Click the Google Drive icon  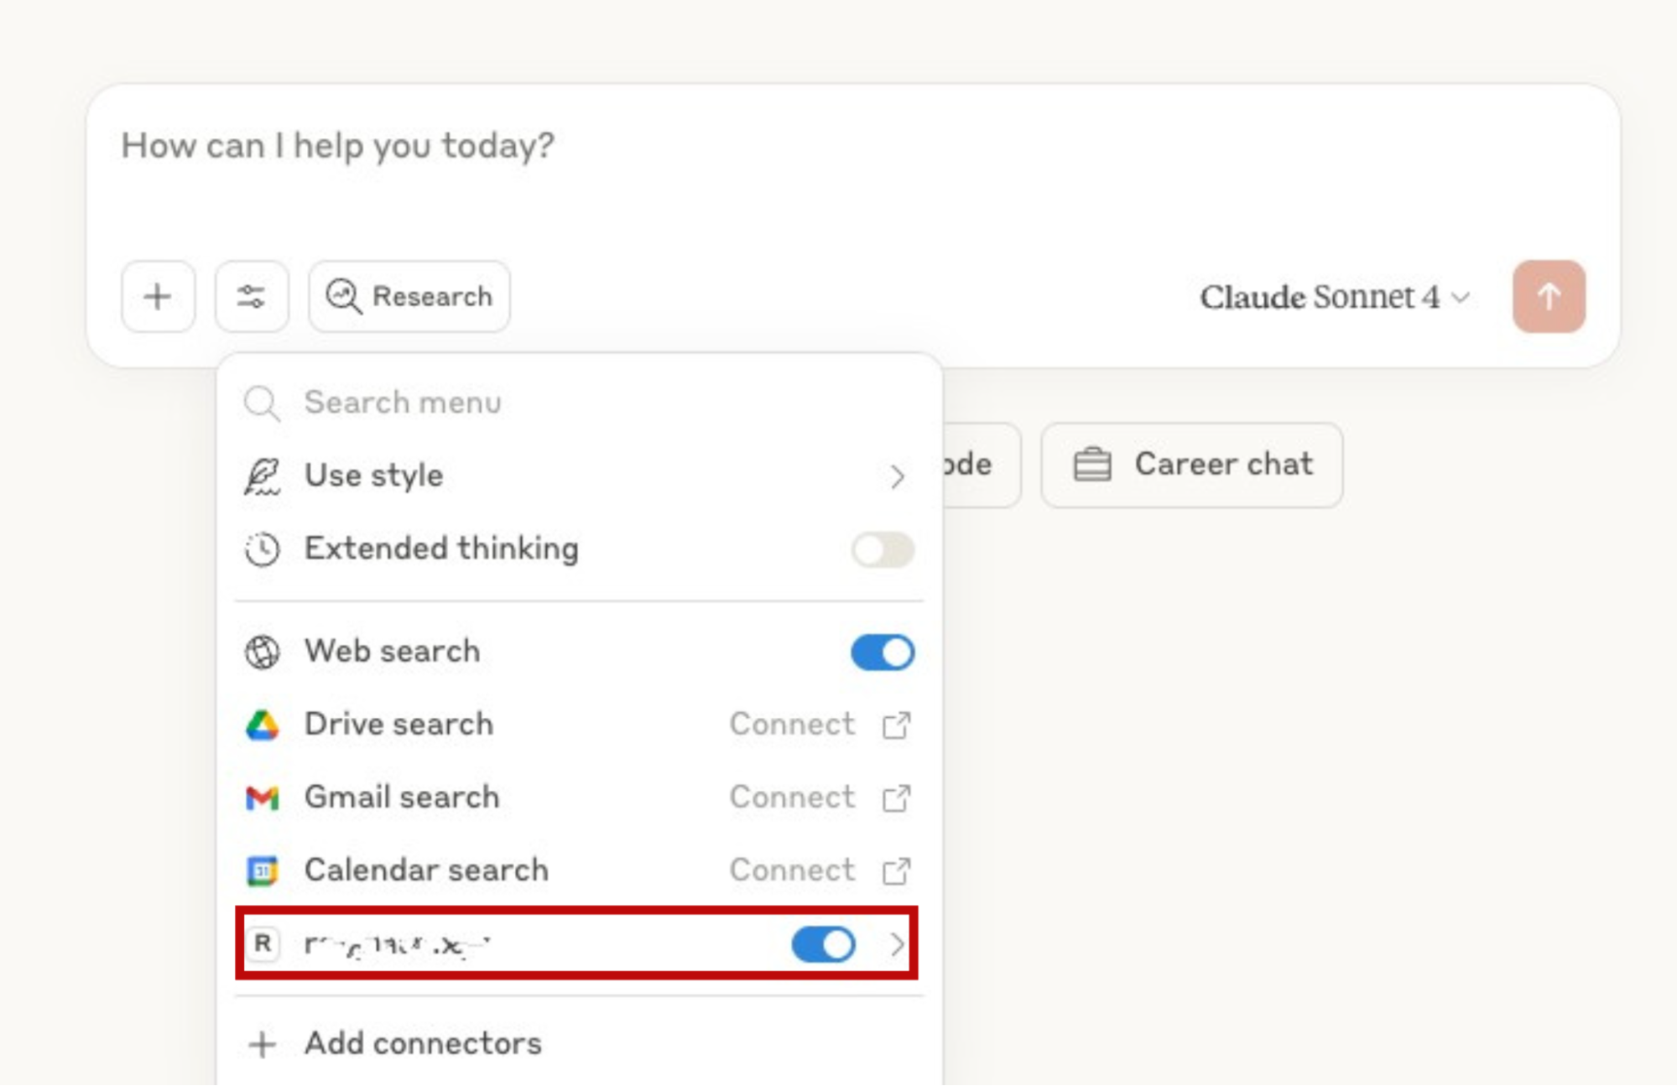point(263,725)
